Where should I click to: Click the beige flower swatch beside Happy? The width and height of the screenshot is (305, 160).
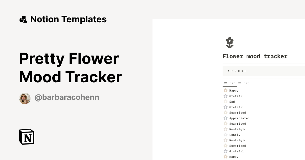(x=225, y=90)
